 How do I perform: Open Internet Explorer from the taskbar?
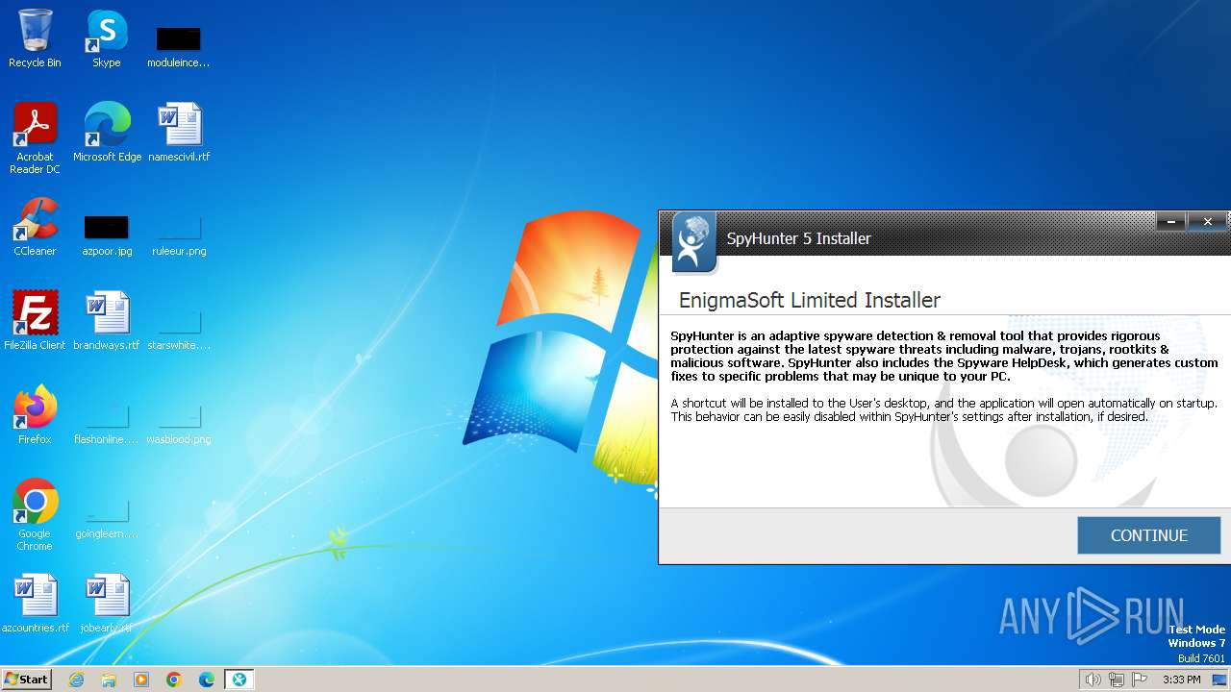point(76,680)
